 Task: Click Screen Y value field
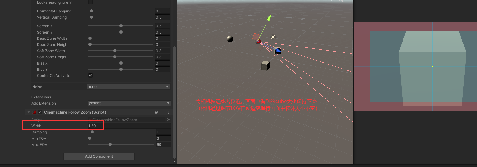pos(162,32)
